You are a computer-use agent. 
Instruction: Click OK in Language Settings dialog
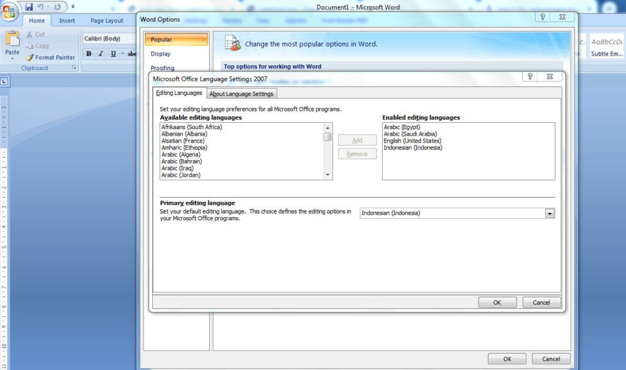(x=497, y=303)
